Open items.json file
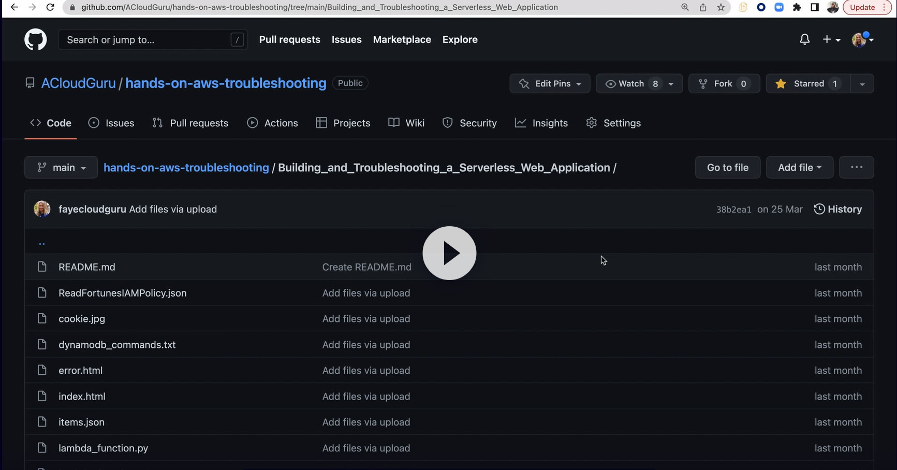 click(x=81, y=422)
